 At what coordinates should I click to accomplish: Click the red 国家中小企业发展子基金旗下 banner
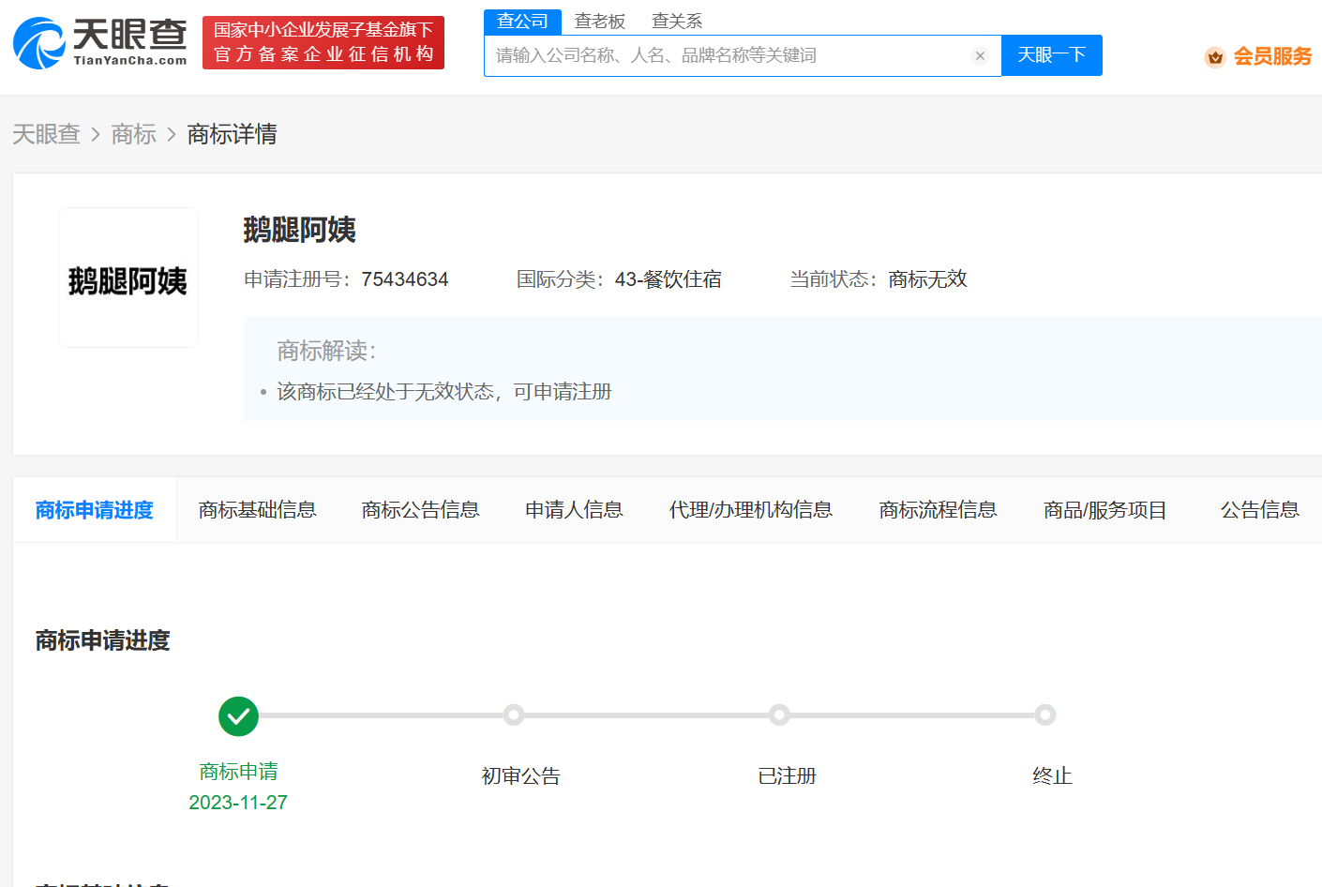click(323, 42)
